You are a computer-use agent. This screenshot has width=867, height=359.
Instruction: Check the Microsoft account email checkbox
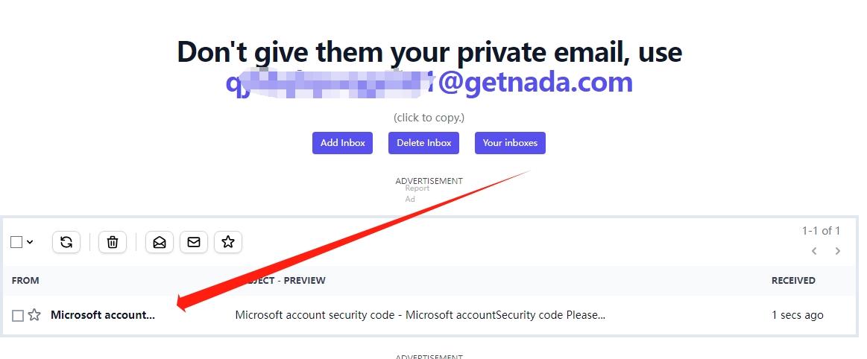tap(18, 316)
